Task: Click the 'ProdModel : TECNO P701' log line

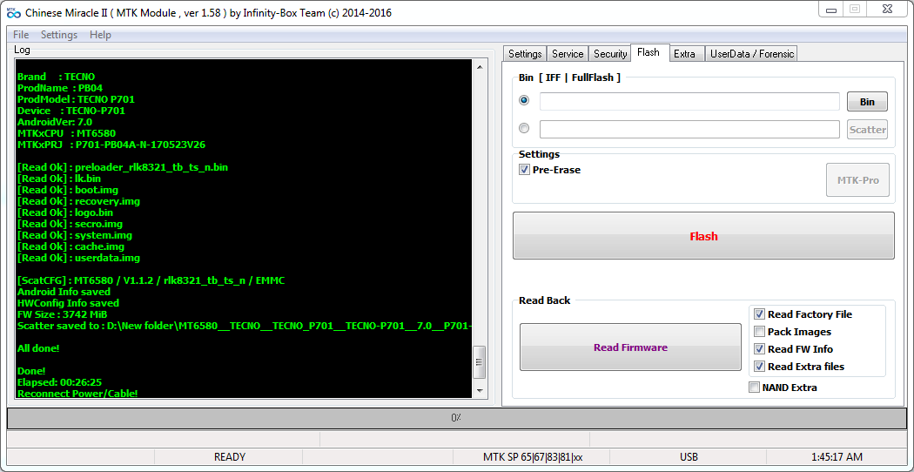Action: pyautogui.click(x=76, y=99)
